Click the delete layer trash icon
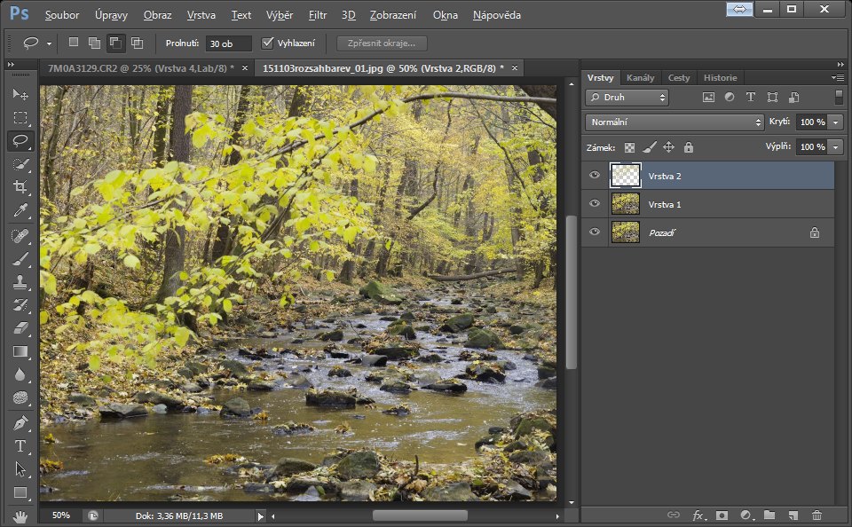The image size is (852, 527). point(816,515)
